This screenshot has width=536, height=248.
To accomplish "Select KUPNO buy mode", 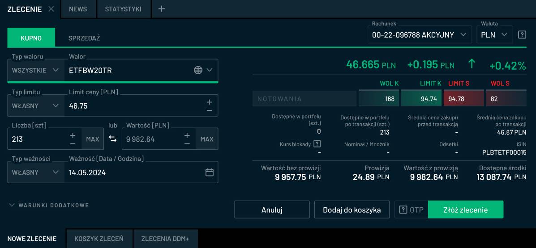I will pos(31,38).
